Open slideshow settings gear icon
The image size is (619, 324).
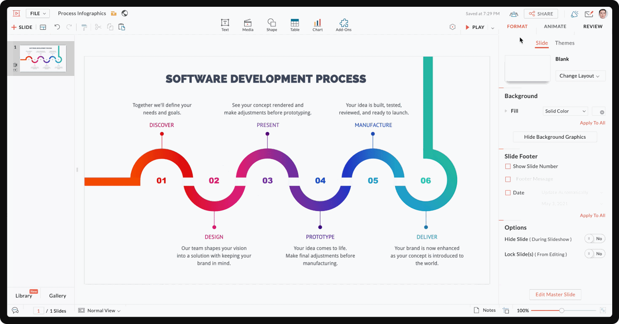452,27
